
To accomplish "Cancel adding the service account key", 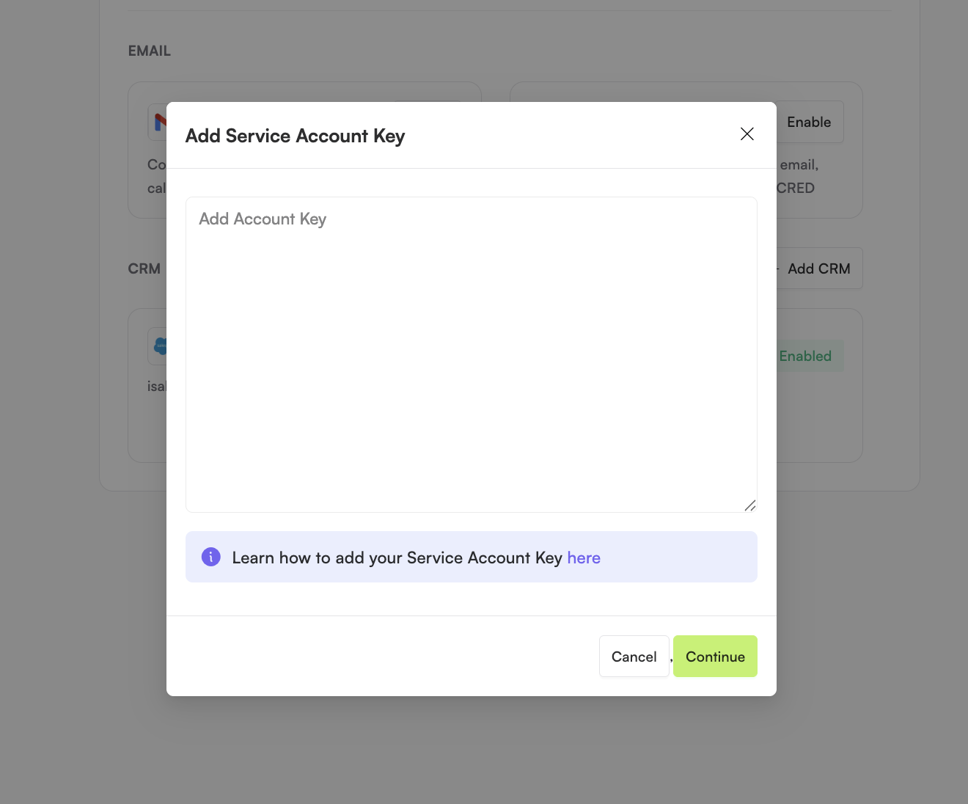I will point(634,657).
